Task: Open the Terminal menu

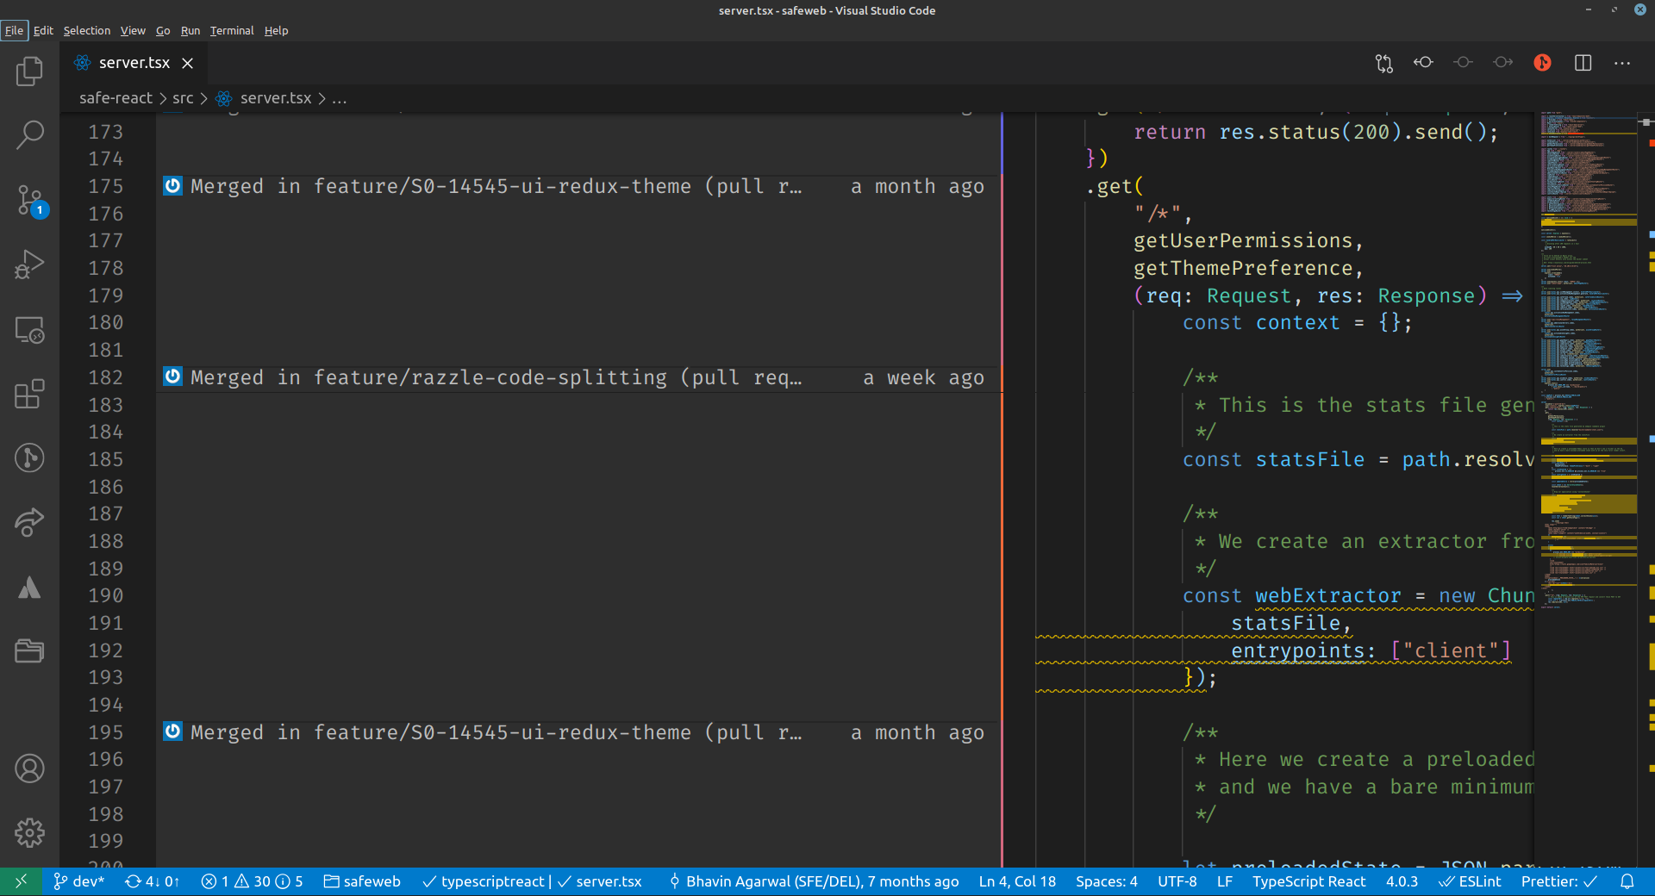Action: (x=230, y=30)
